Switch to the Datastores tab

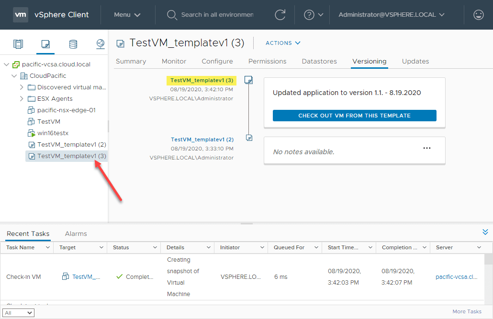click(x=319, y=61)
